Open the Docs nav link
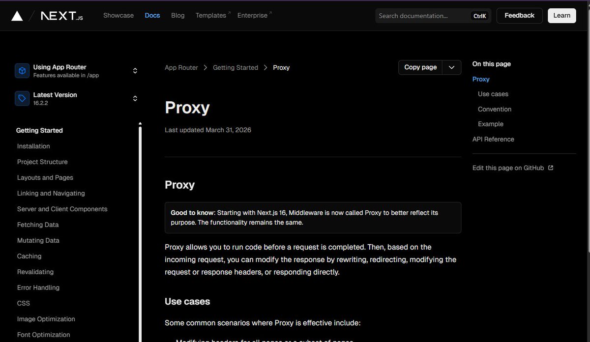590x342 pixels. 152,15
